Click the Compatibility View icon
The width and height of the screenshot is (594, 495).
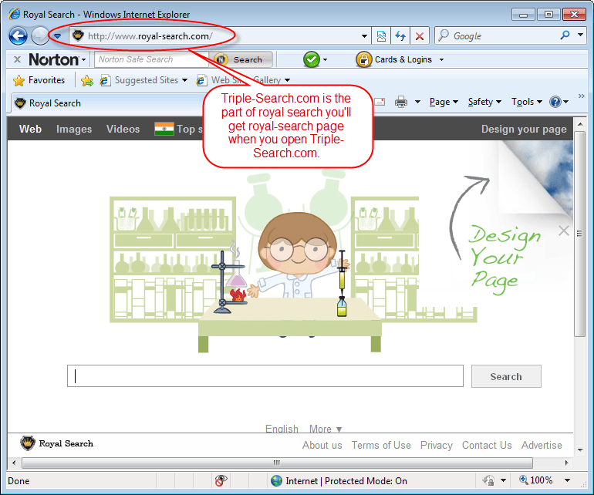pyautogui.click(x=381, y=36)
